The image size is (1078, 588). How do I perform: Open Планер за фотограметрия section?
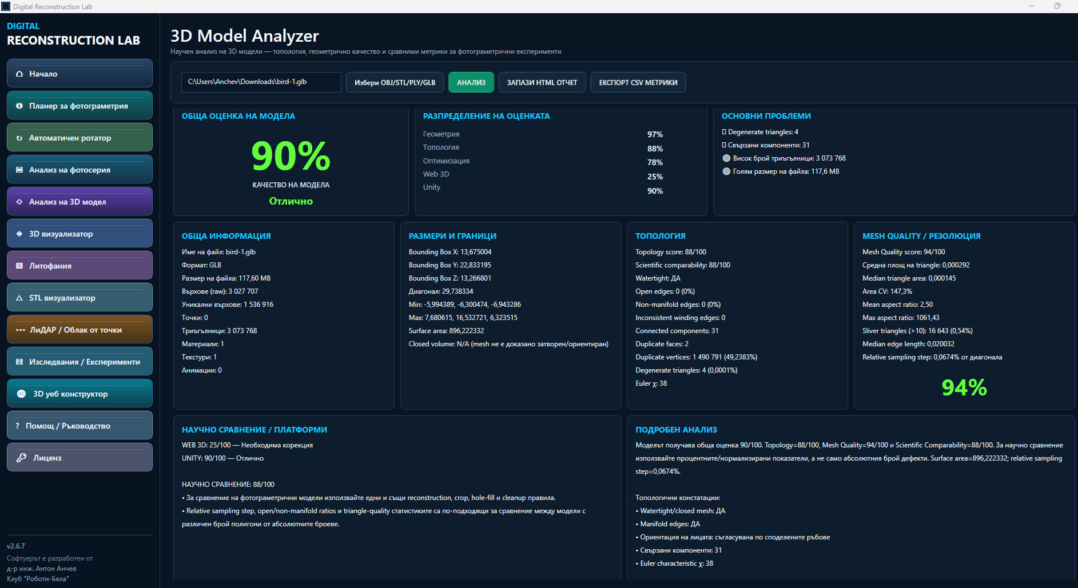coord(79,105)
